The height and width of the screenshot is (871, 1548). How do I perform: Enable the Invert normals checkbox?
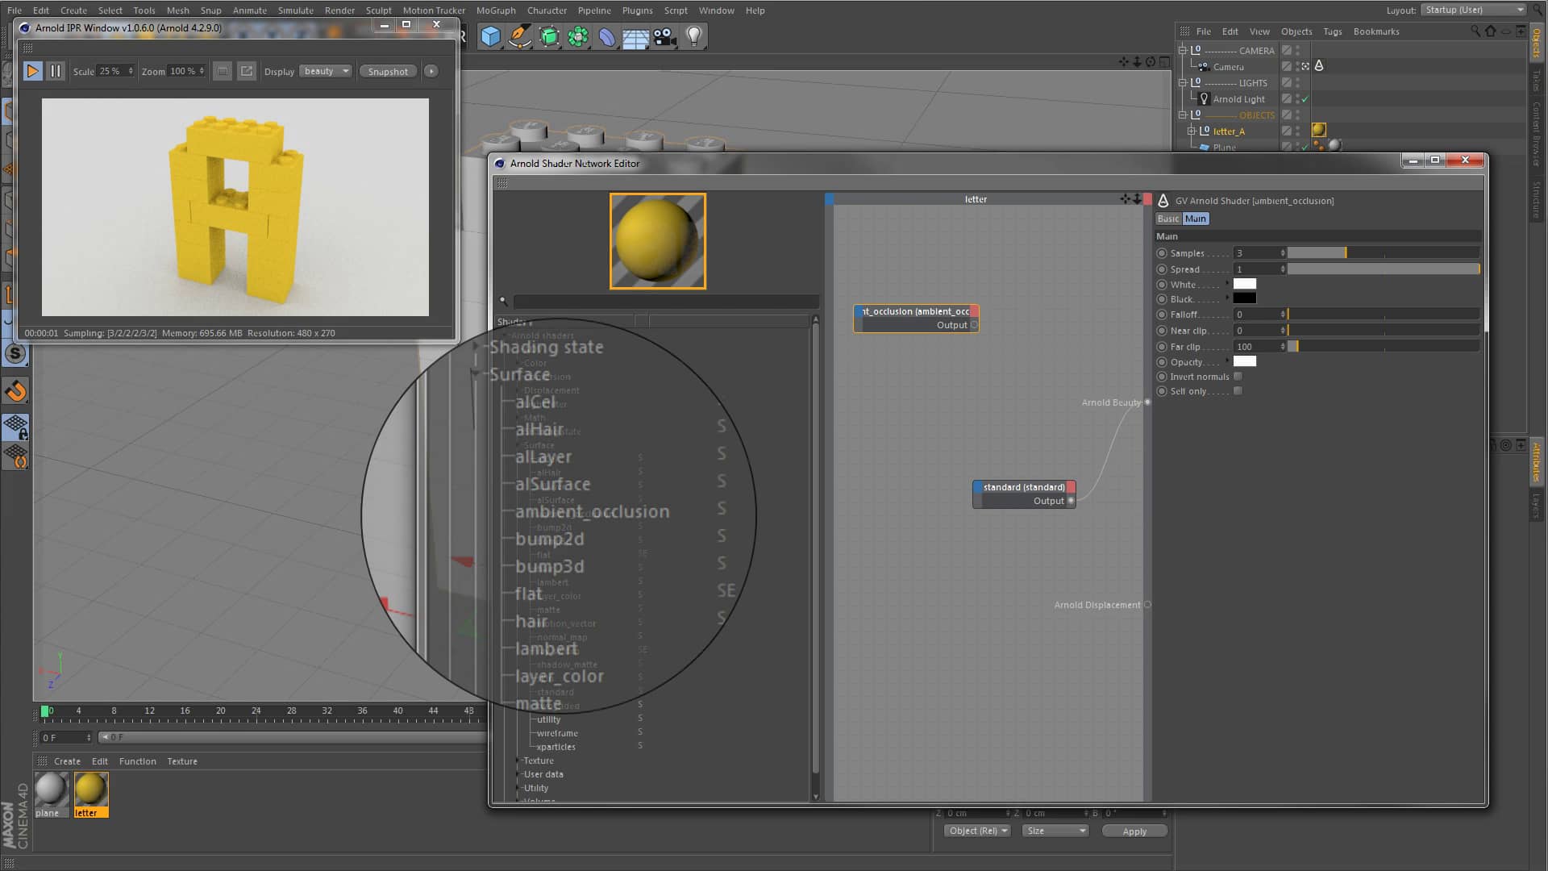tap(1238, 376)
